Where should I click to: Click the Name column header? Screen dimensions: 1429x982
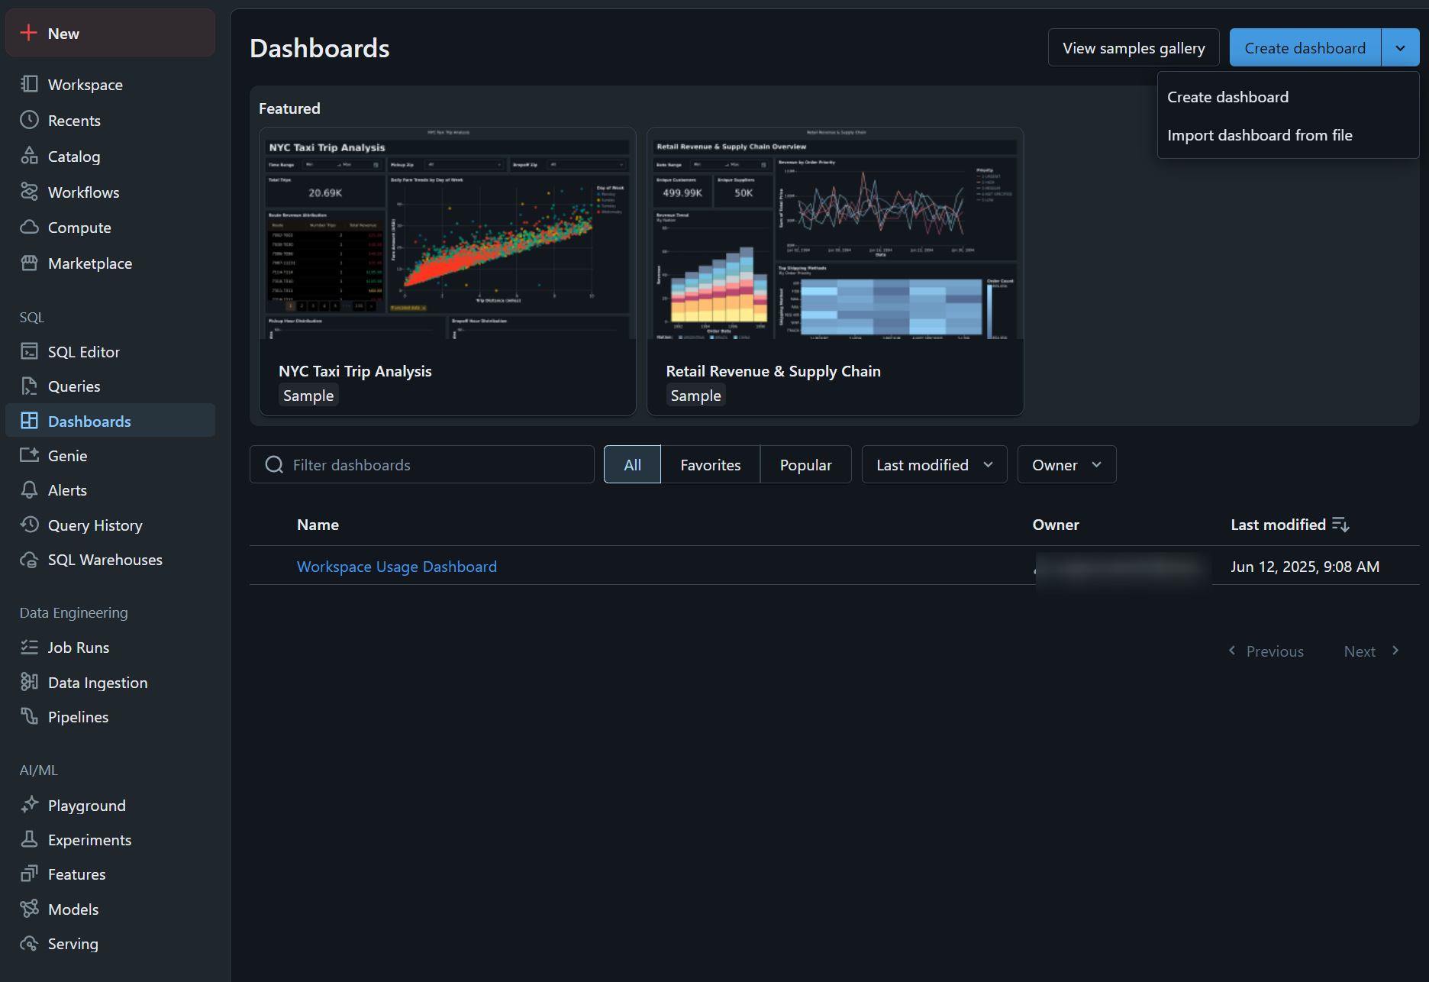318,525
